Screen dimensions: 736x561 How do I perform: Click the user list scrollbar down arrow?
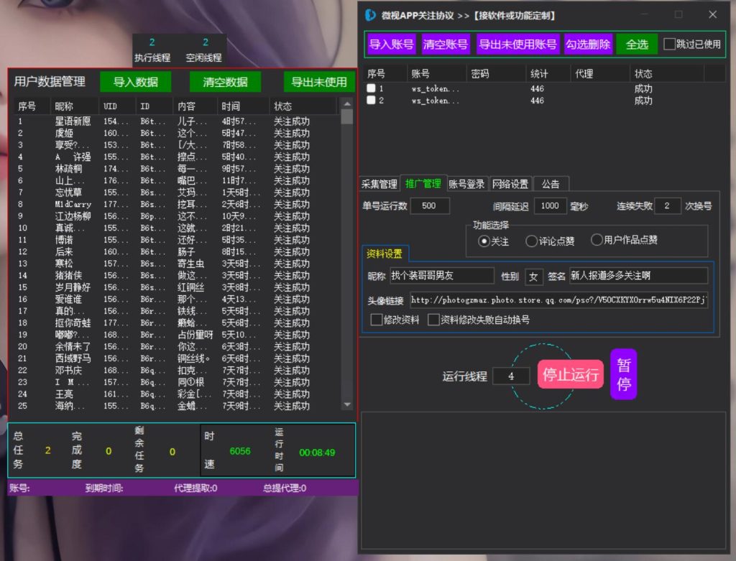[347, 404]
